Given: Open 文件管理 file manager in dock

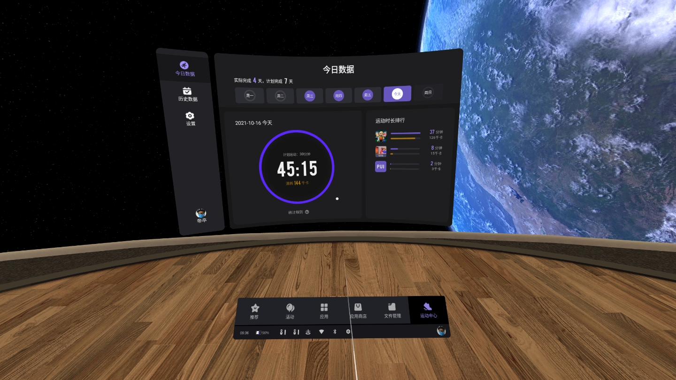Looking at the screenshot, I should pos(392,310).
